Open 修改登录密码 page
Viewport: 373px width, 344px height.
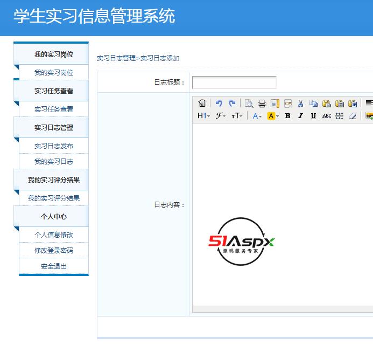54,251
